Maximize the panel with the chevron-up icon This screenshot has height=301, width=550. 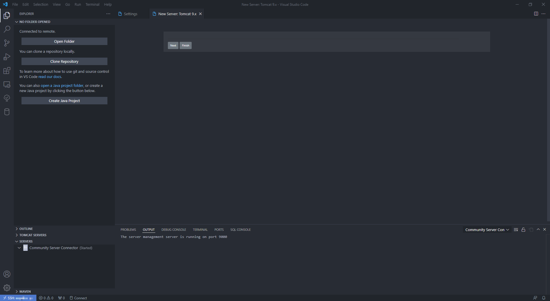(x=538, y=230)
